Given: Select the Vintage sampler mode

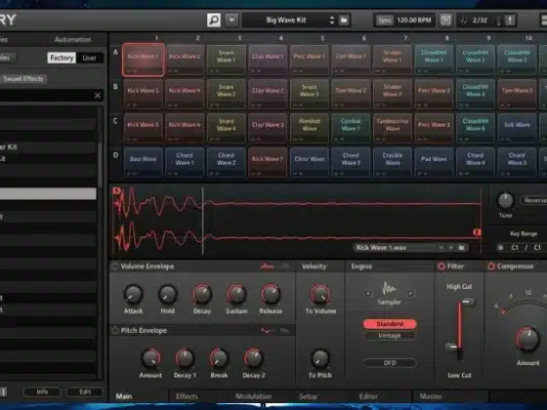Looking at the screenshot, I should click(x=390, y=336).
